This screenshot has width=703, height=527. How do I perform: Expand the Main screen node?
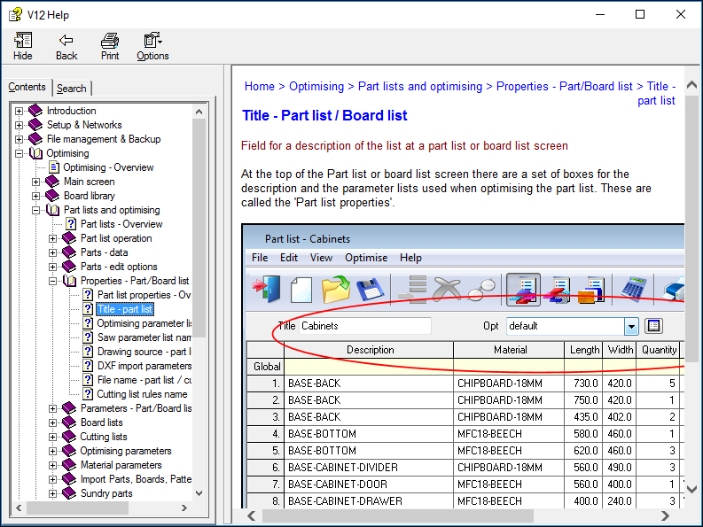tap(35, 182)
